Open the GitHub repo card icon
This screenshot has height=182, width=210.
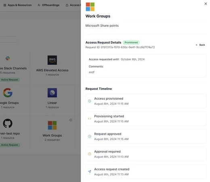click(8, 123)
